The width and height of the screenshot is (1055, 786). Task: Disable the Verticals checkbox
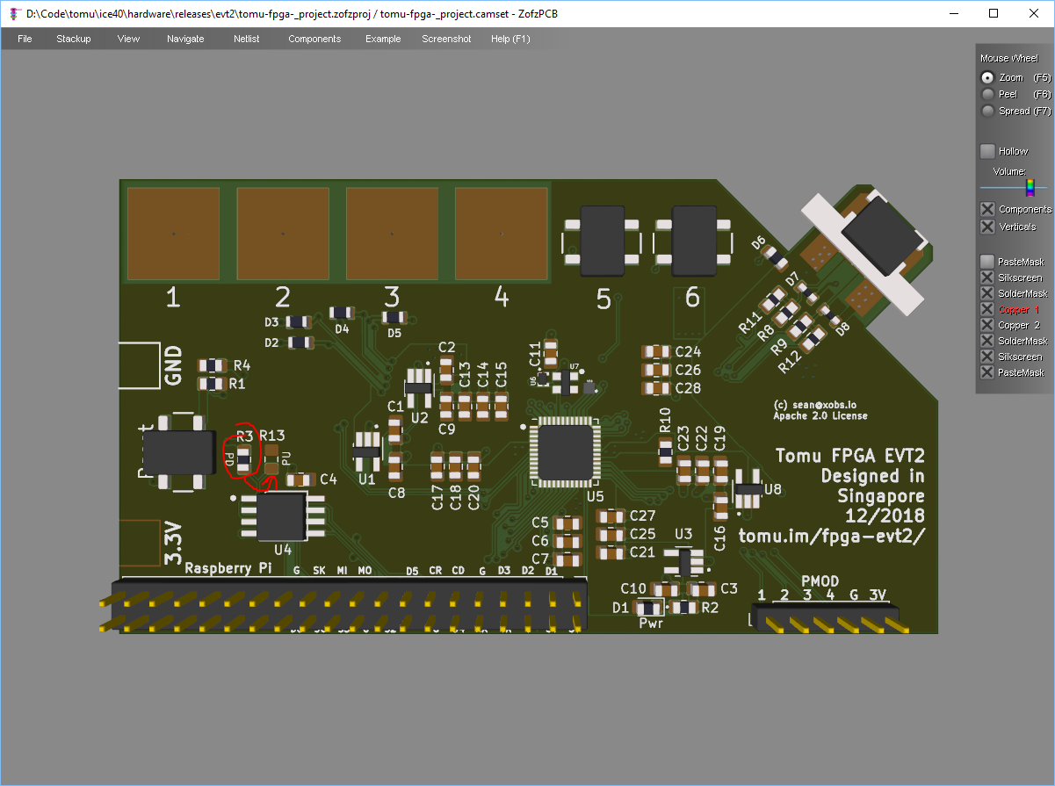[988, 227]
